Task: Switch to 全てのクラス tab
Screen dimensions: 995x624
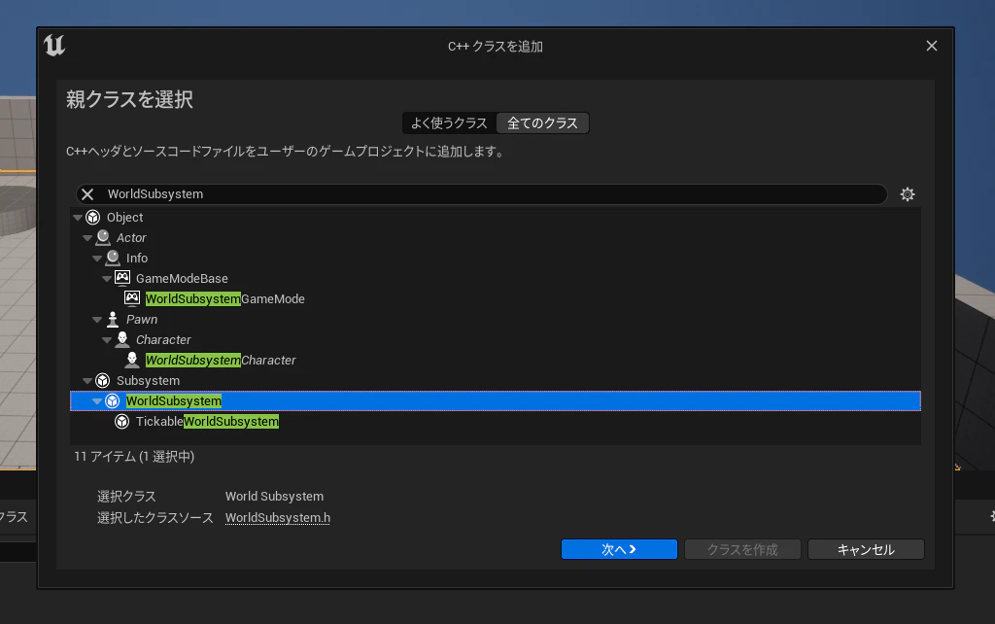Action: tap(542, 123)
